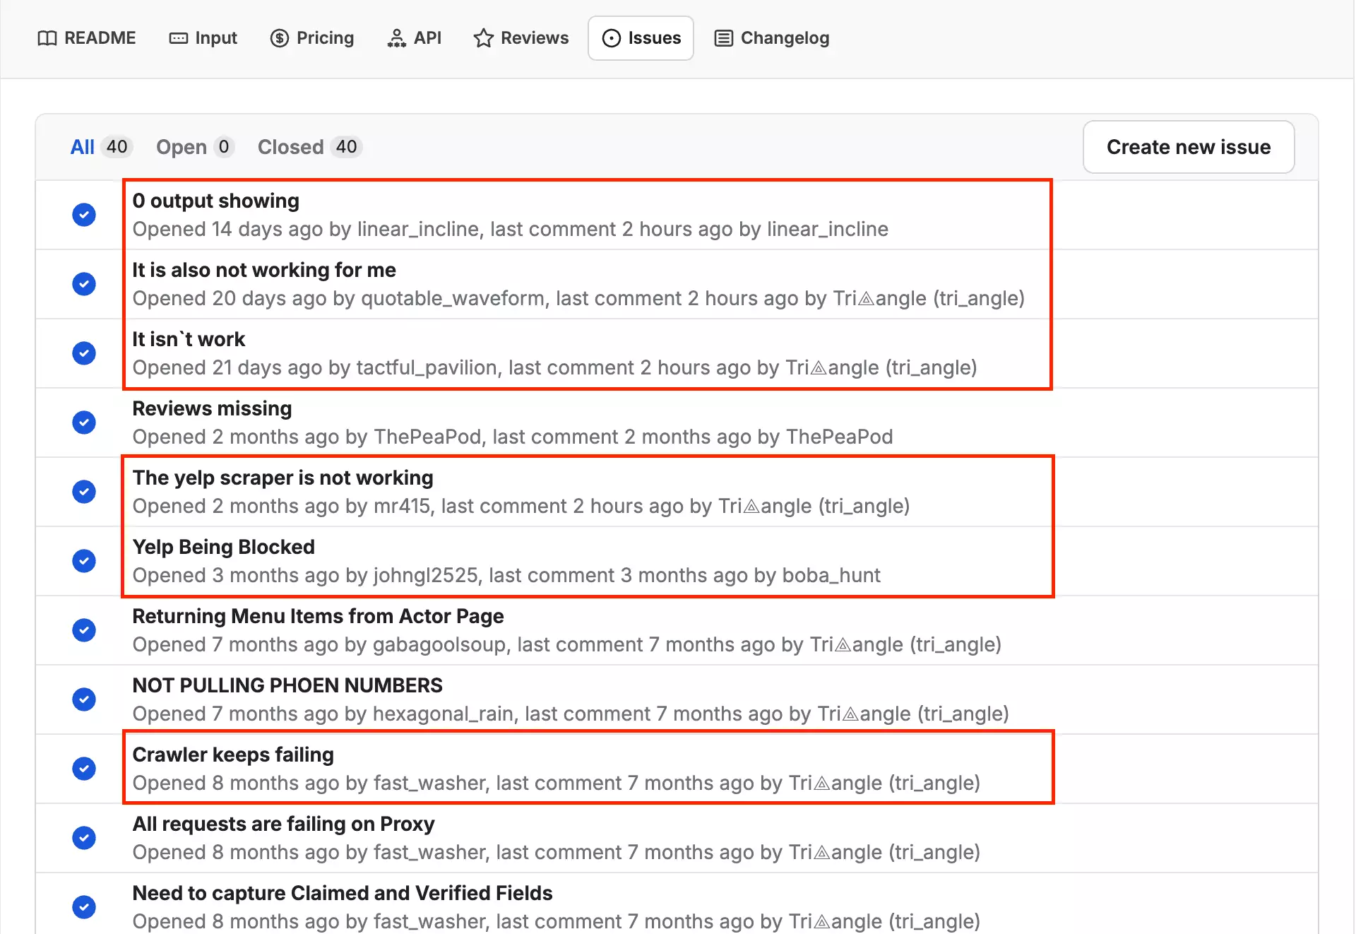Open issue 'Yelp Being Blocked'

(x=223, y=547)
